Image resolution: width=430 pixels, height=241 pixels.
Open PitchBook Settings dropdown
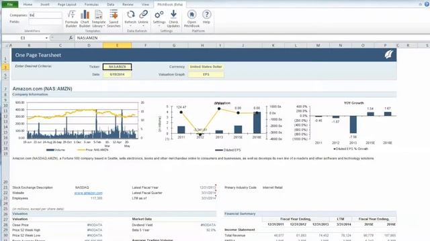(x=159, y=18)
